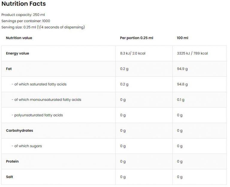Click the Energy value row label

pyautogui.click(x=17, y=53)
